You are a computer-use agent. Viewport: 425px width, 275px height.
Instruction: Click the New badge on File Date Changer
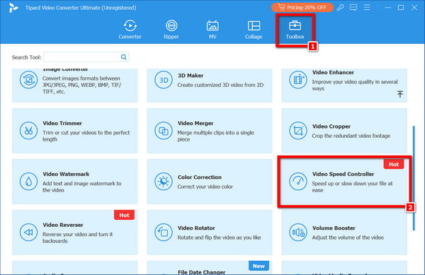[x=259, y=266]
